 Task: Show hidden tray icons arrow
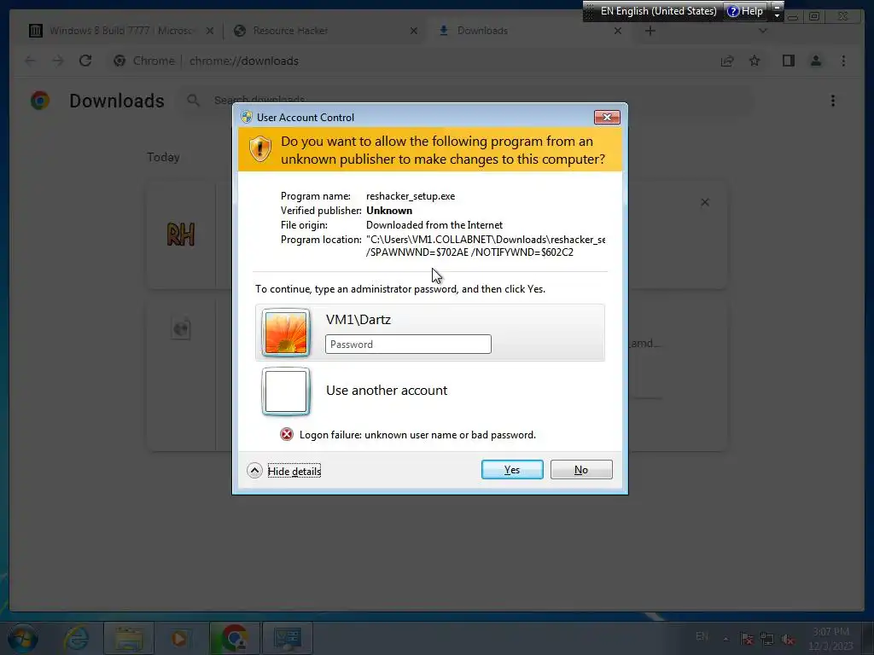coord(725,639)
